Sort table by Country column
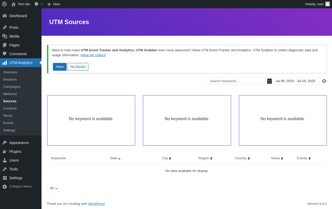This screenshot has height=209, width=332. 242,158
